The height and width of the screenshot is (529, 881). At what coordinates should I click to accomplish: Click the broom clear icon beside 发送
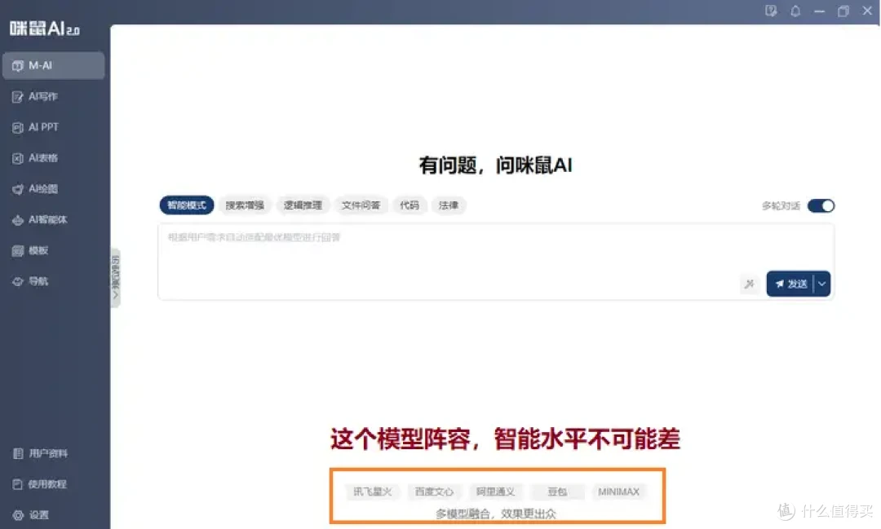tap(749, 284)
